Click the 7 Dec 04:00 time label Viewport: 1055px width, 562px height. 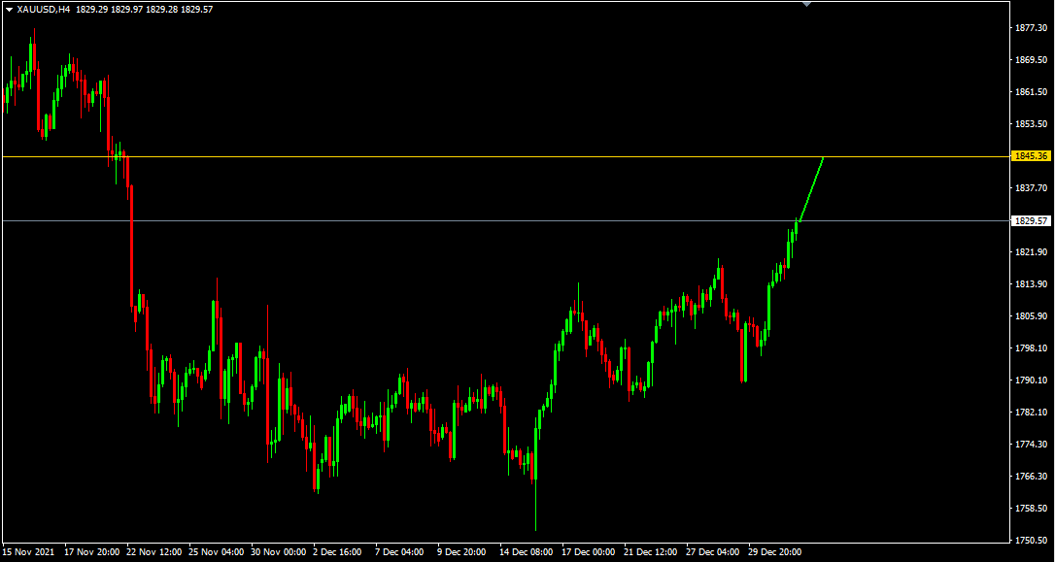coord(399,551)
